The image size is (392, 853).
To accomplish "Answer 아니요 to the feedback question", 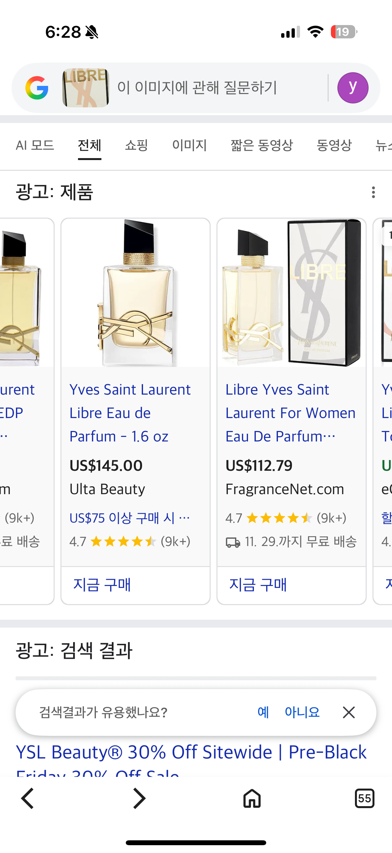I will [x=302, y=712].
